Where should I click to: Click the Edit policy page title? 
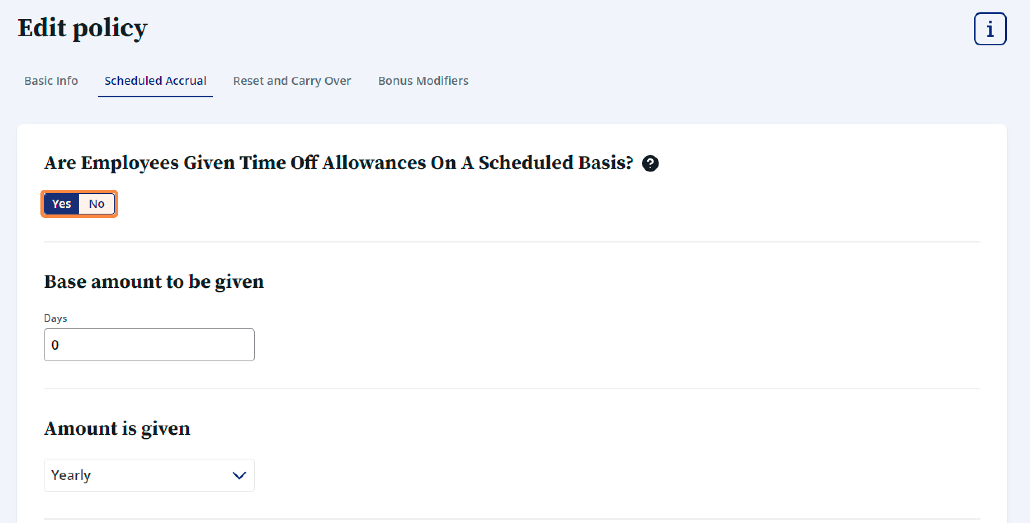coord(83,28)
